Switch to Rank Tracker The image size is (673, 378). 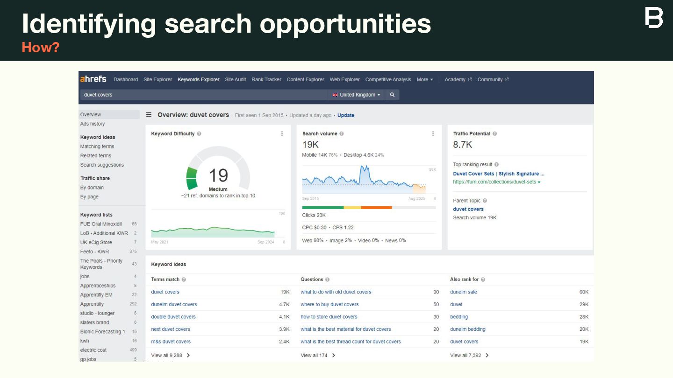(x=266, y=80)
